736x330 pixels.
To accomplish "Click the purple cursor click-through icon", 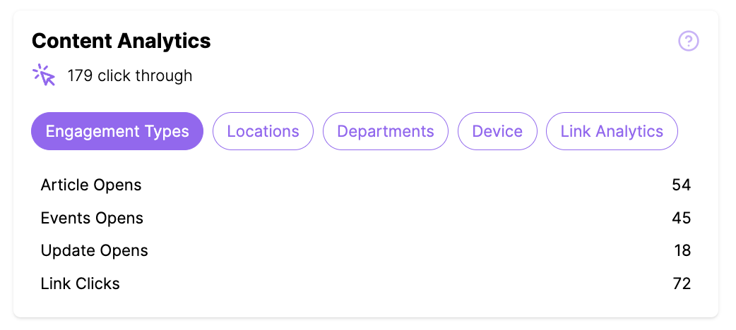I will pos(44,75).
